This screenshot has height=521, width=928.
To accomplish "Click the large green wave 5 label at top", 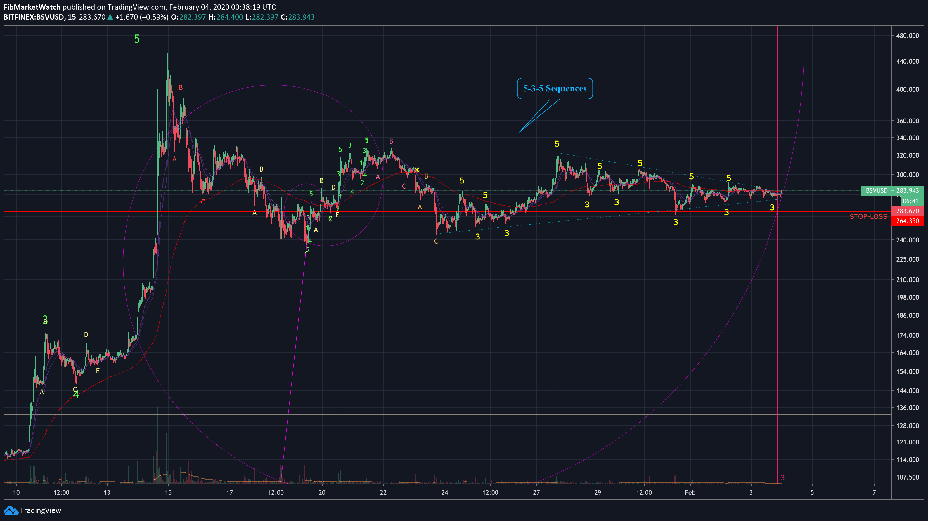I will tap(137, 39).
